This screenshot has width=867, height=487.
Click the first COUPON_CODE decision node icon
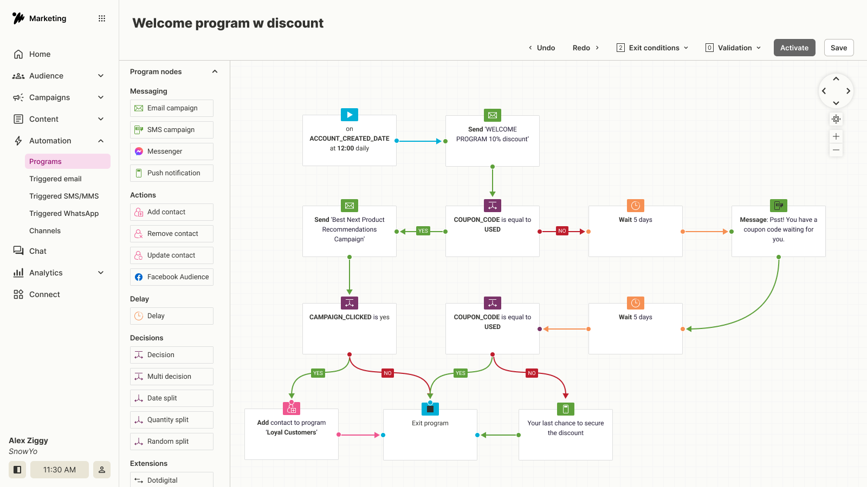(493, 206)
